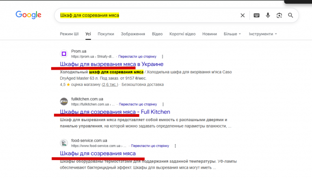312x178 pixels.
Task: Open the Зображення tab
Action: tap(133, 34)
